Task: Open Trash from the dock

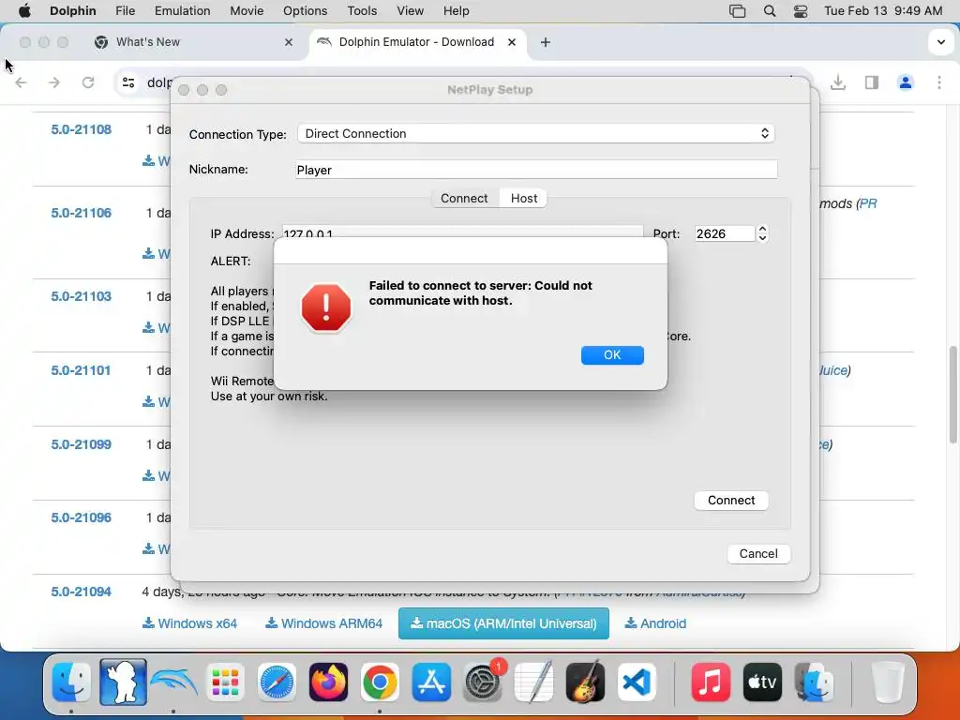Action: [x=888, y=682]
